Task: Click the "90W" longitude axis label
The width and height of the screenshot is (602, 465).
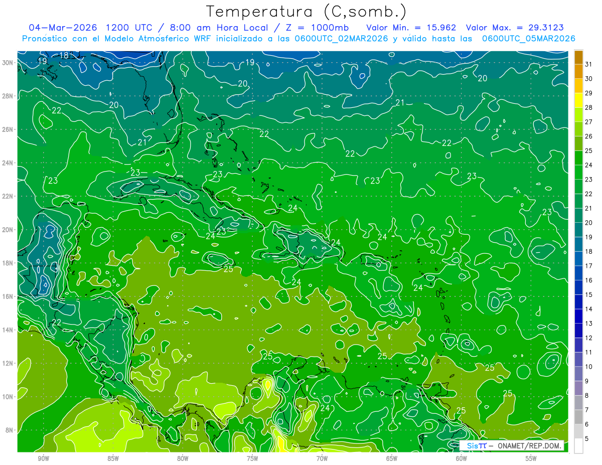Action: pyautogui.click(x=43, y=459)
